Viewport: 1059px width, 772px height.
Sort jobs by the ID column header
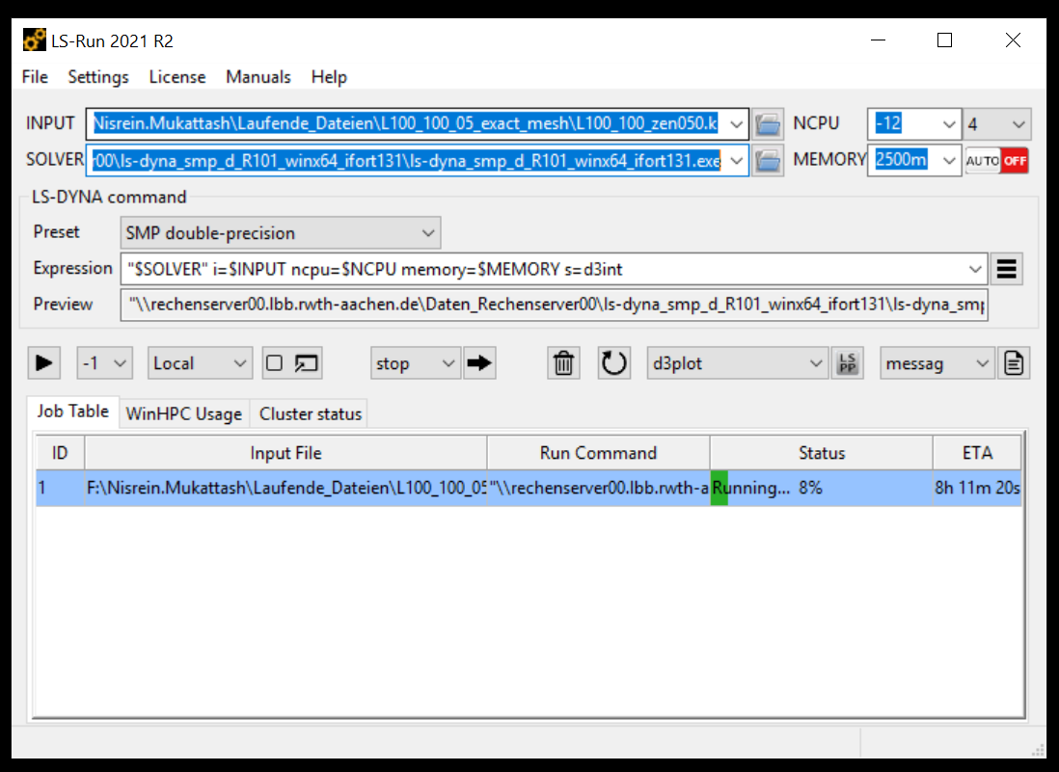point(60,453)
